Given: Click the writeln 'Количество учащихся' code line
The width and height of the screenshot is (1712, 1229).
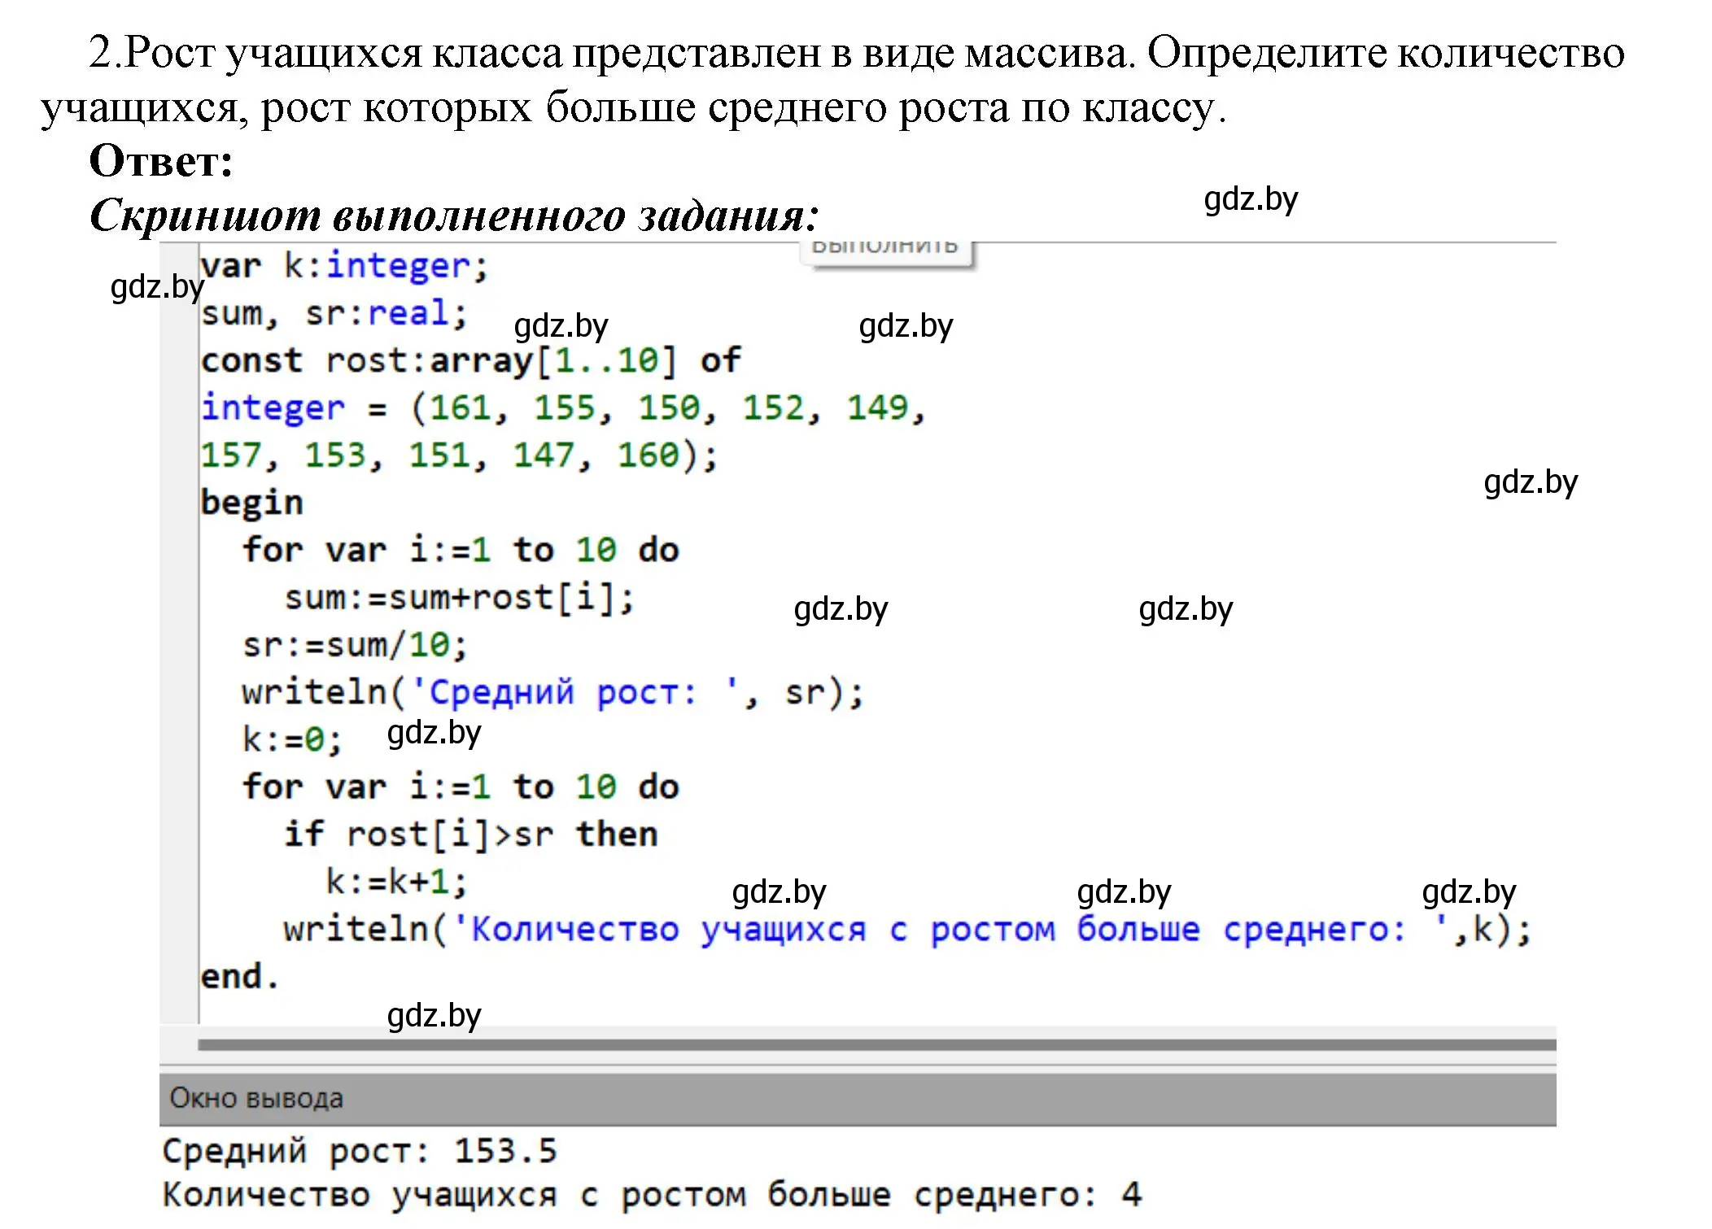Looking at the screenshot, I should coord(907,929).
